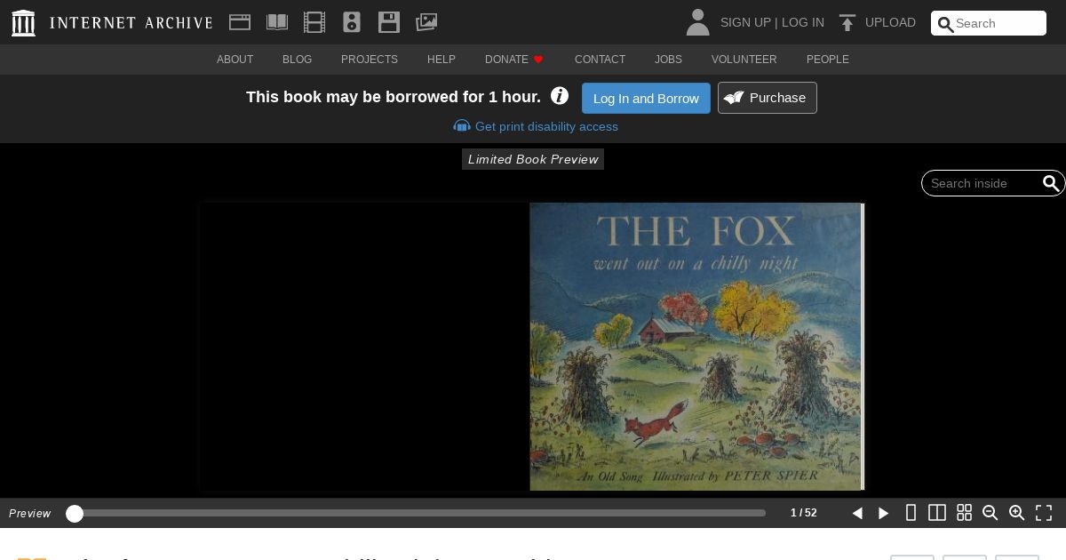
Task: Open the Texts book icon
Action: [x=277, y=22]
